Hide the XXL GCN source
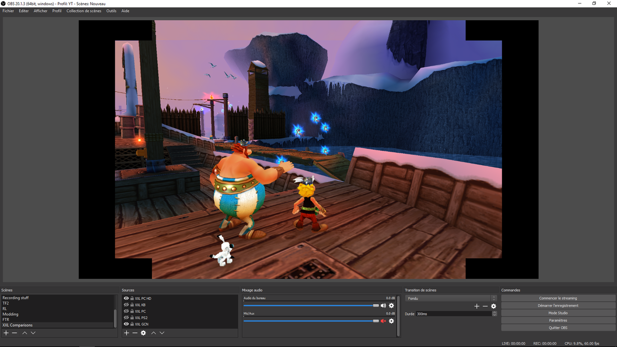 [x=126, y=324]
